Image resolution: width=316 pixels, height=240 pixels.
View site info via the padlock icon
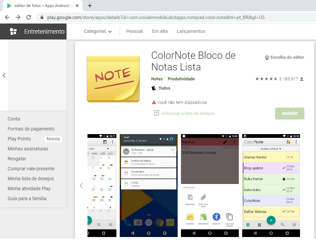pyautogui.click(x=42, y=17)
